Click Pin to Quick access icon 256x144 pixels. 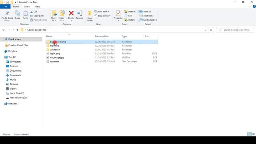tap(7, 16)
